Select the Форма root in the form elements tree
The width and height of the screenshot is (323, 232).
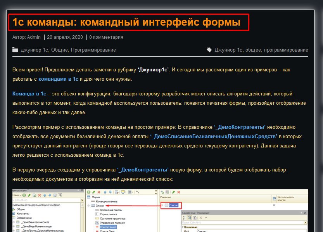point(96,197)
